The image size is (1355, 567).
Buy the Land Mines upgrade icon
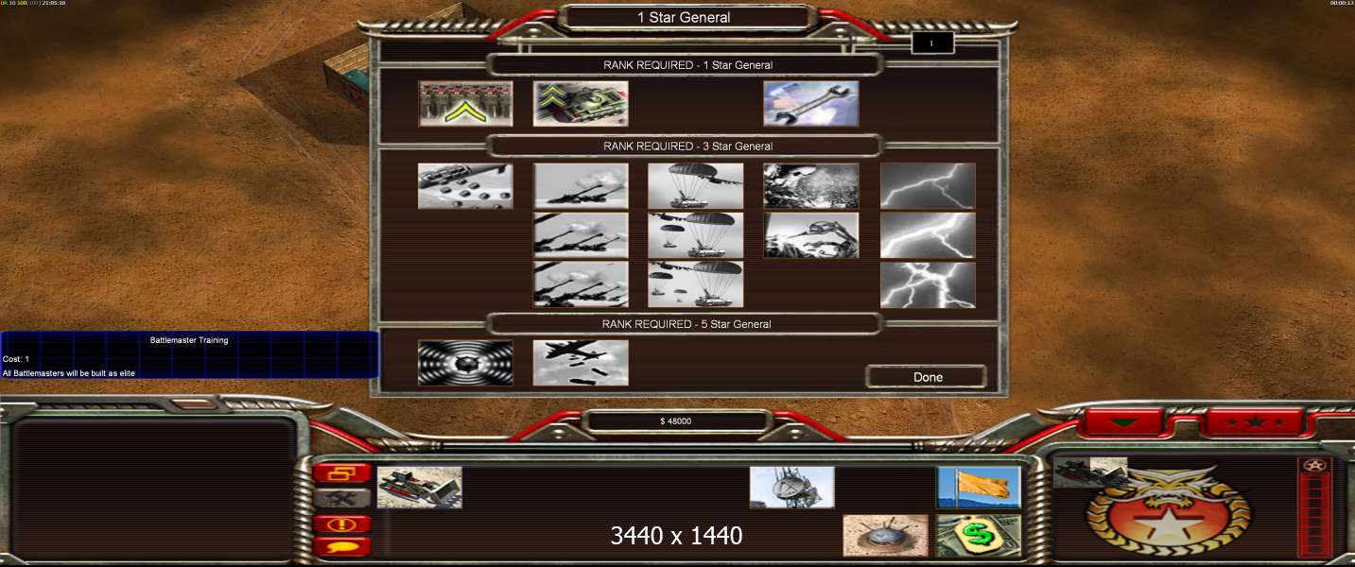(x=885, y=536)
